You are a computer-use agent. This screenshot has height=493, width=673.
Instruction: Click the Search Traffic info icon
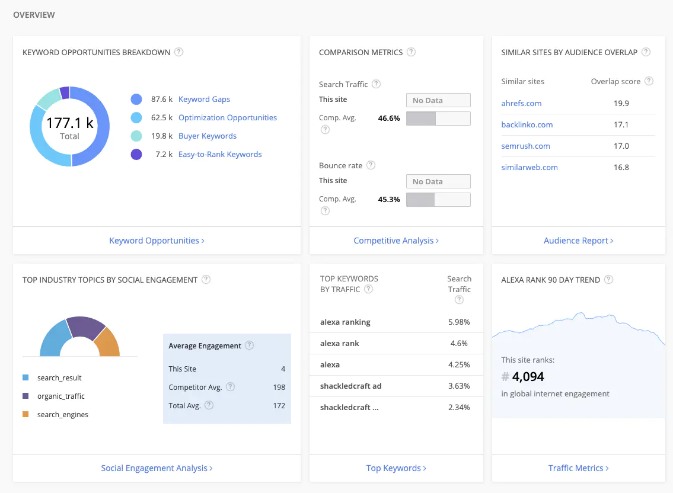point(376,84)
